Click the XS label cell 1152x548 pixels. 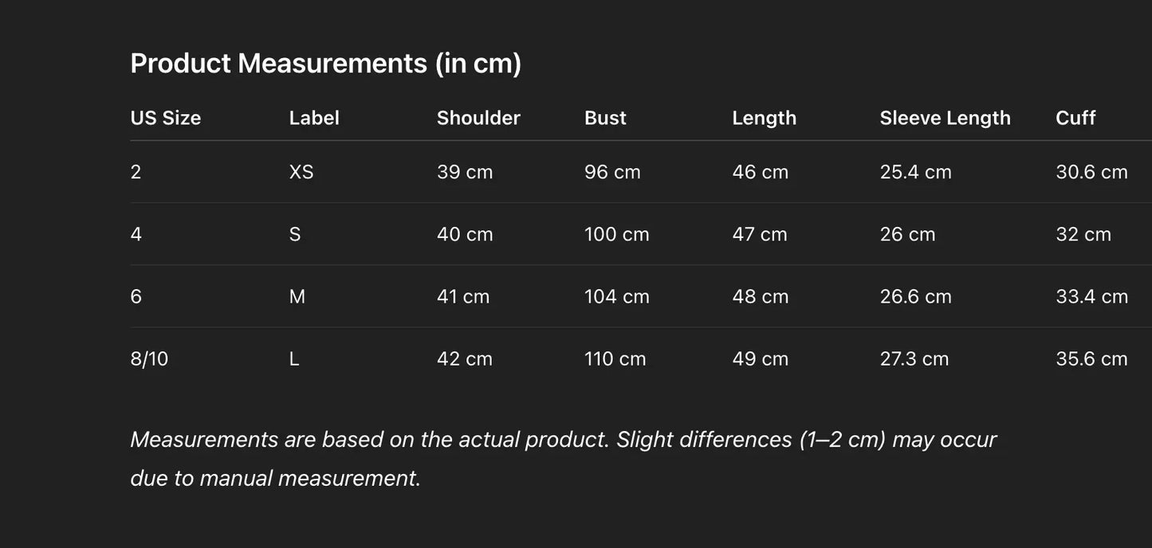(301, 172)
